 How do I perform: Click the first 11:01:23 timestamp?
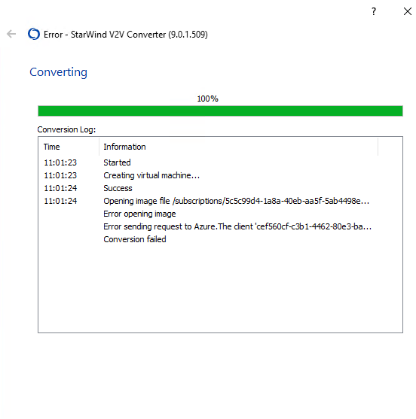coord(60,162)
